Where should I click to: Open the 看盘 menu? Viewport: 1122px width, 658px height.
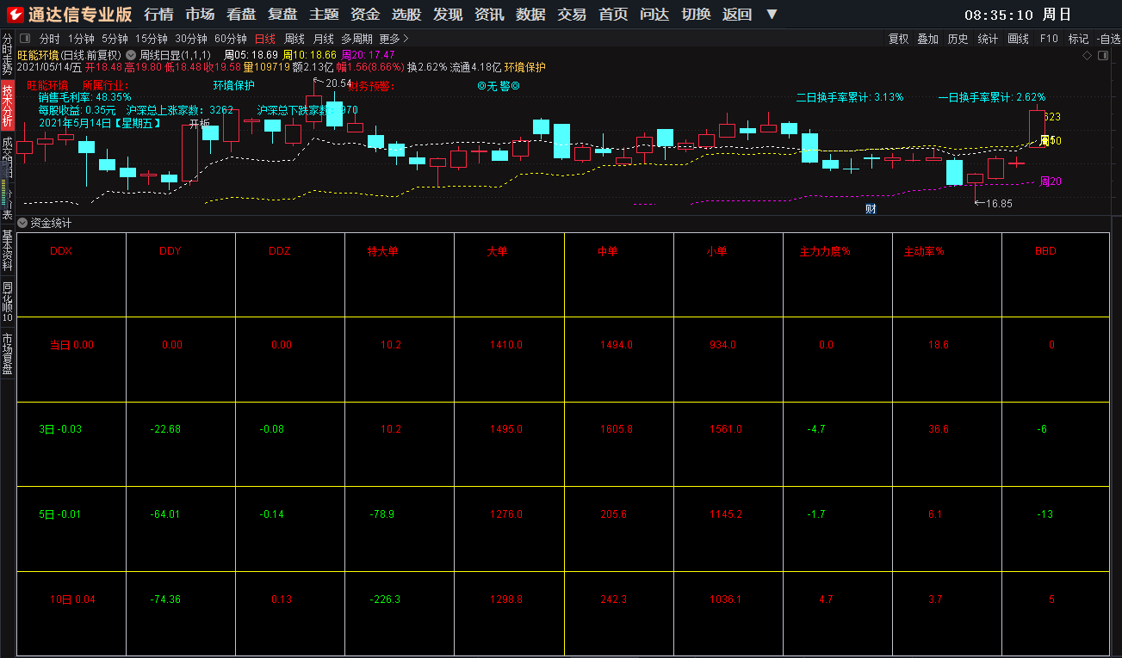(x=241, y=14)
